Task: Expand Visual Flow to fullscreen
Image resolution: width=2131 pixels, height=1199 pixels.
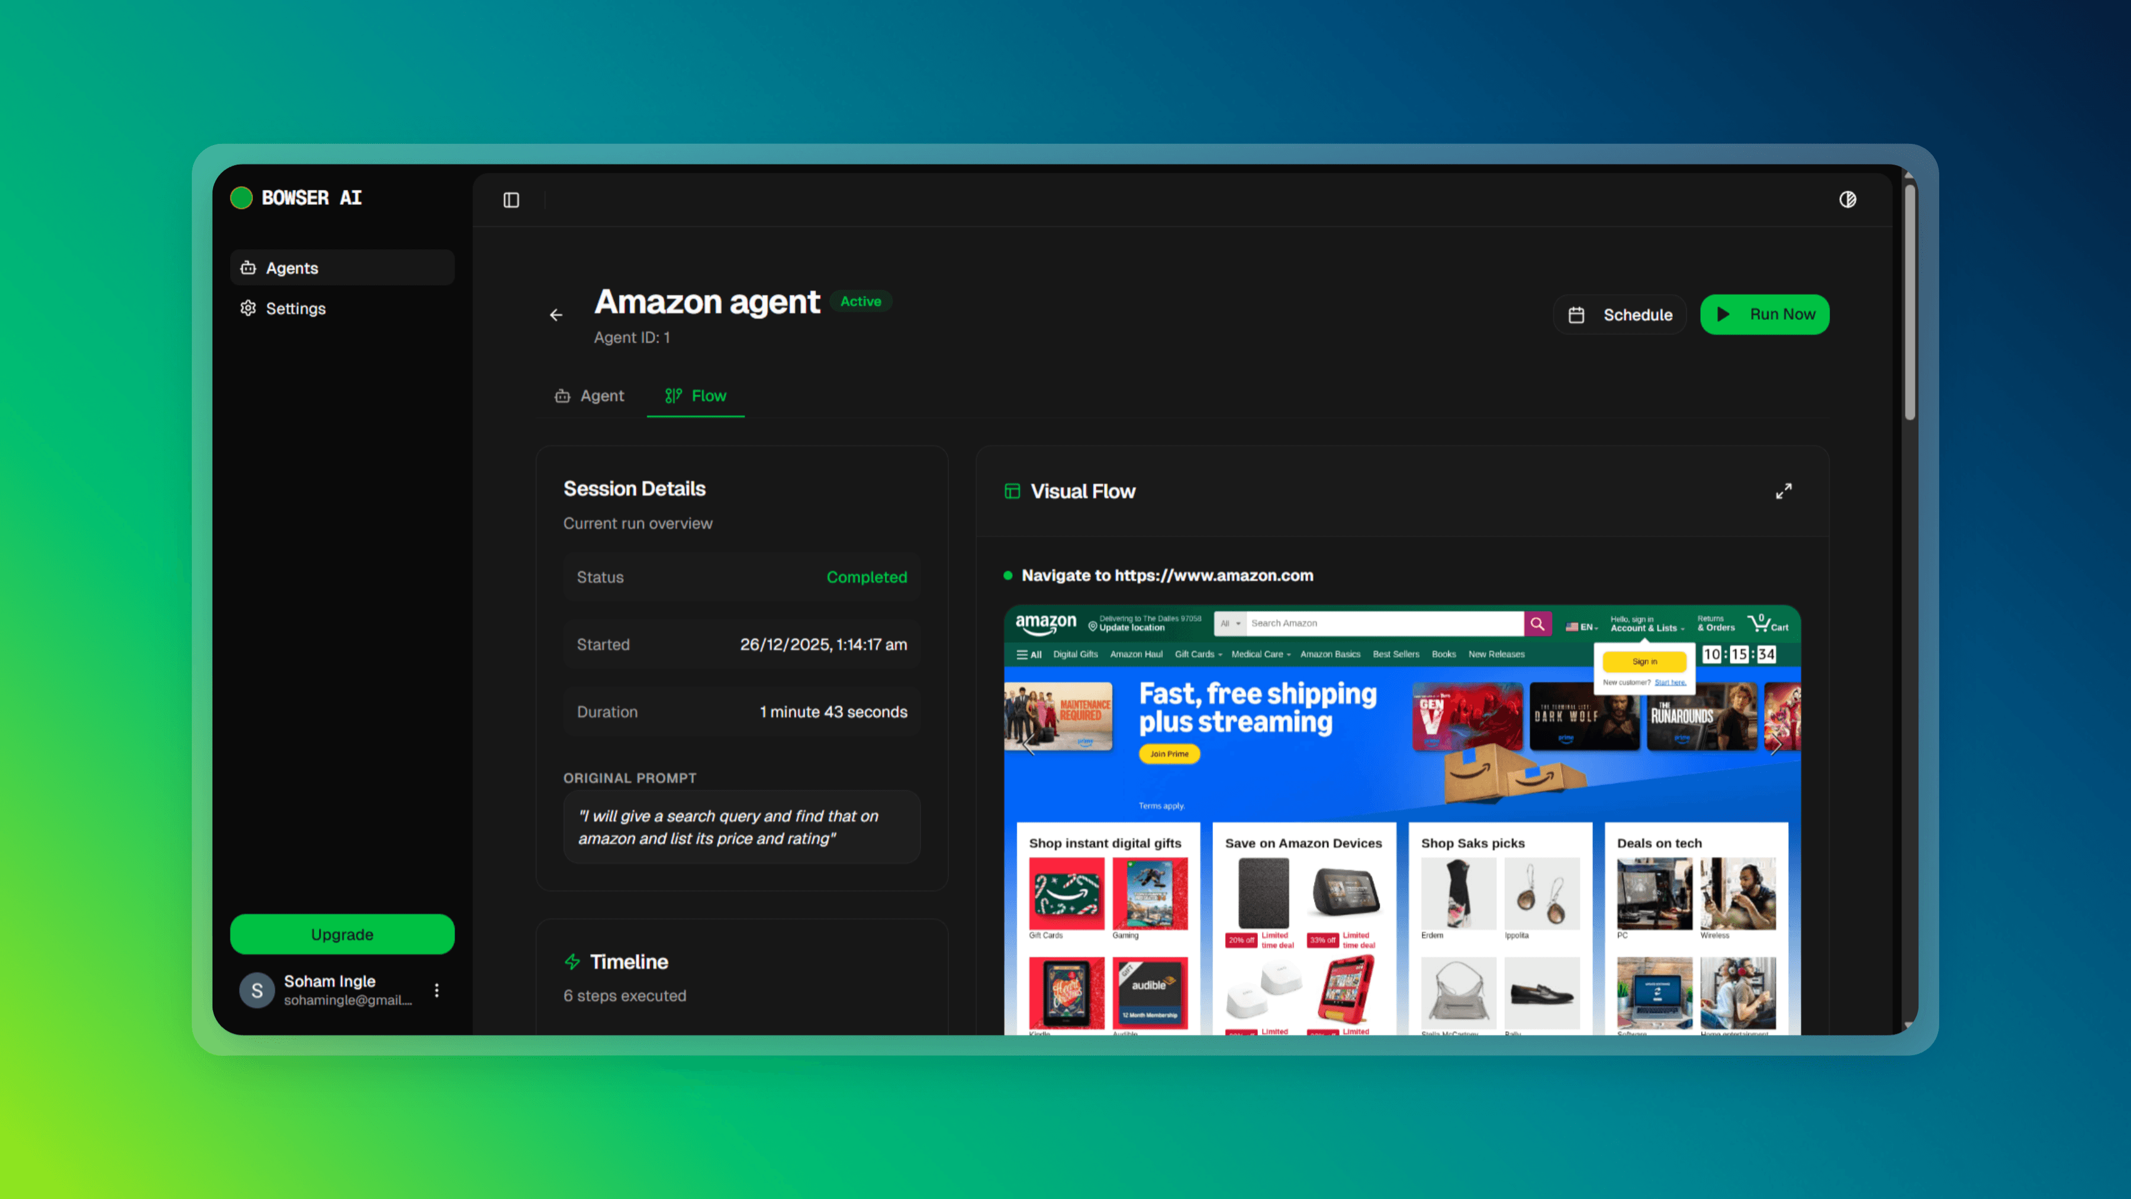Action: [x=1784, y=490]
